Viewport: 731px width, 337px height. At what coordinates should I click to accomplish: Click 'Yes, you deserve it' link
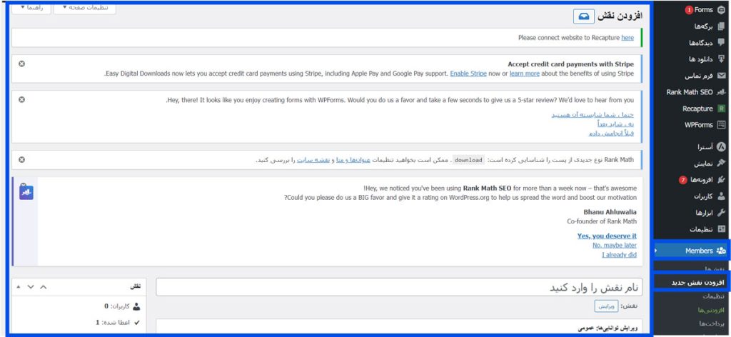pos(607,236)
